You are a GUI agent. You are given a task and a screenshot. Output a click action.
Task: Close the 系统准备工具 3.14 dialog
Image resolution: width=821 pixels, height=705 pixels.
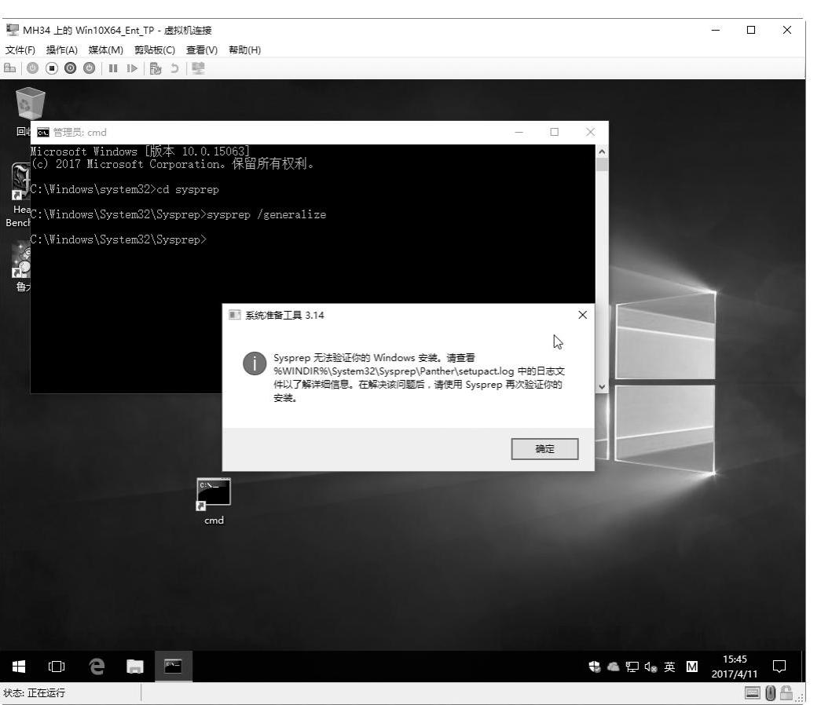[x=582, y=315]
